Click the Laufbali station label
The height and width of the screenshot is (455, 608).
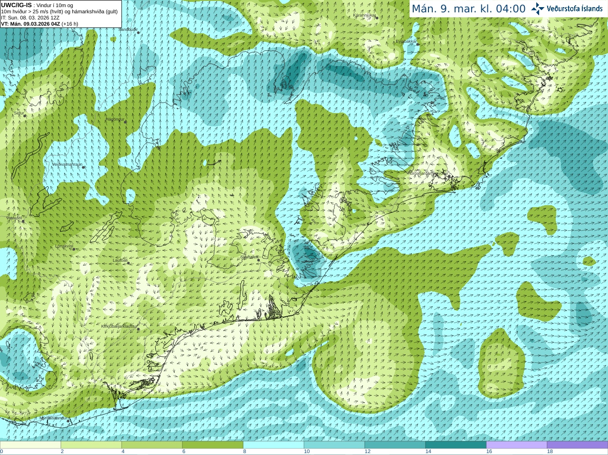[x=120, y=260]
